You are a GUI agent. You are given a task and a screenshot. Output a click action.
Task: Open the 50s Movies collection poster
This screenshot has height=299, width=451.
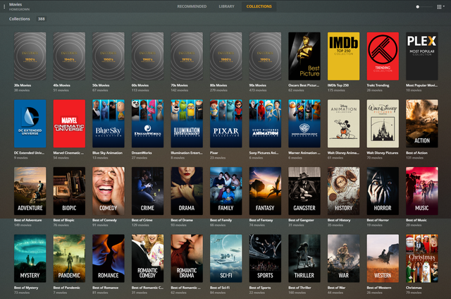[x=109, y=56]
